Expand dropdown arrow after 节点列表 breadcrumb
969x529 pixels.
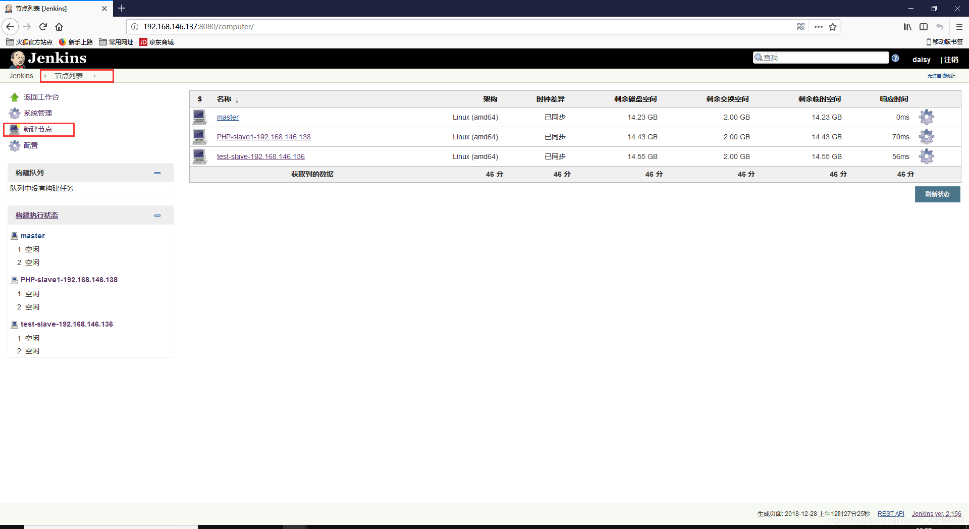(x=95, y=76)
